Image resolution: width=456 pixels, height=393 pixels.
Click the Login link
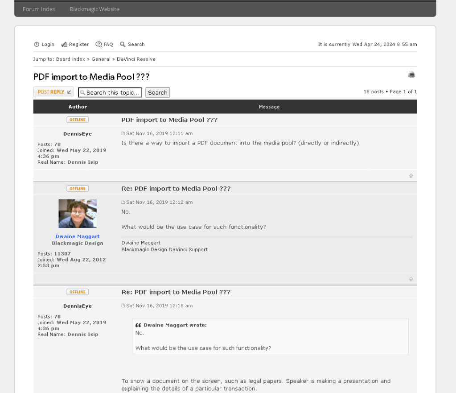(x=48, y=44)
